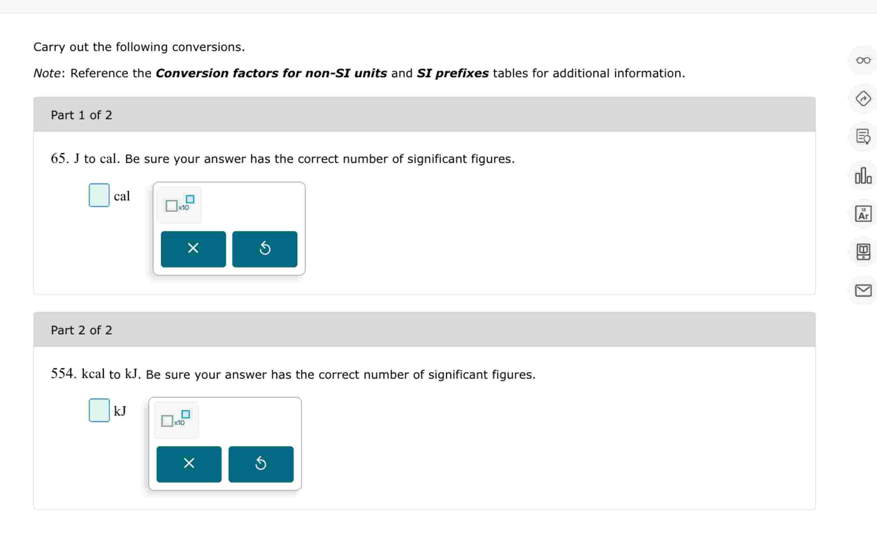Click the highlighted exponent swatch above x10 in Part 1

190,199
